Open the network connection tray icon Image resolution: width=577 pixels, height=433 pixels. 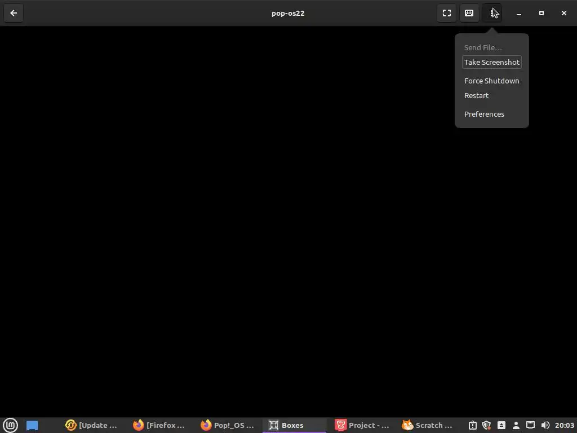(530, 425)
